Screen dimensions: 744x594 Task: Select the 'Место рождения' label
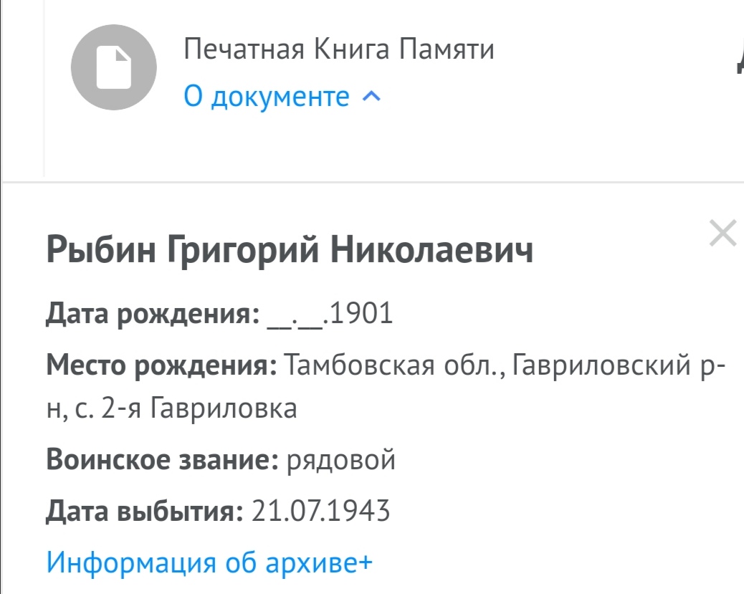pyautogui.click(x=161, y=368)
